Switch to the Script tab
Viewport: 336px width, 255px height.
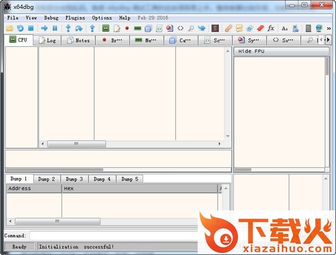point(215,40)
